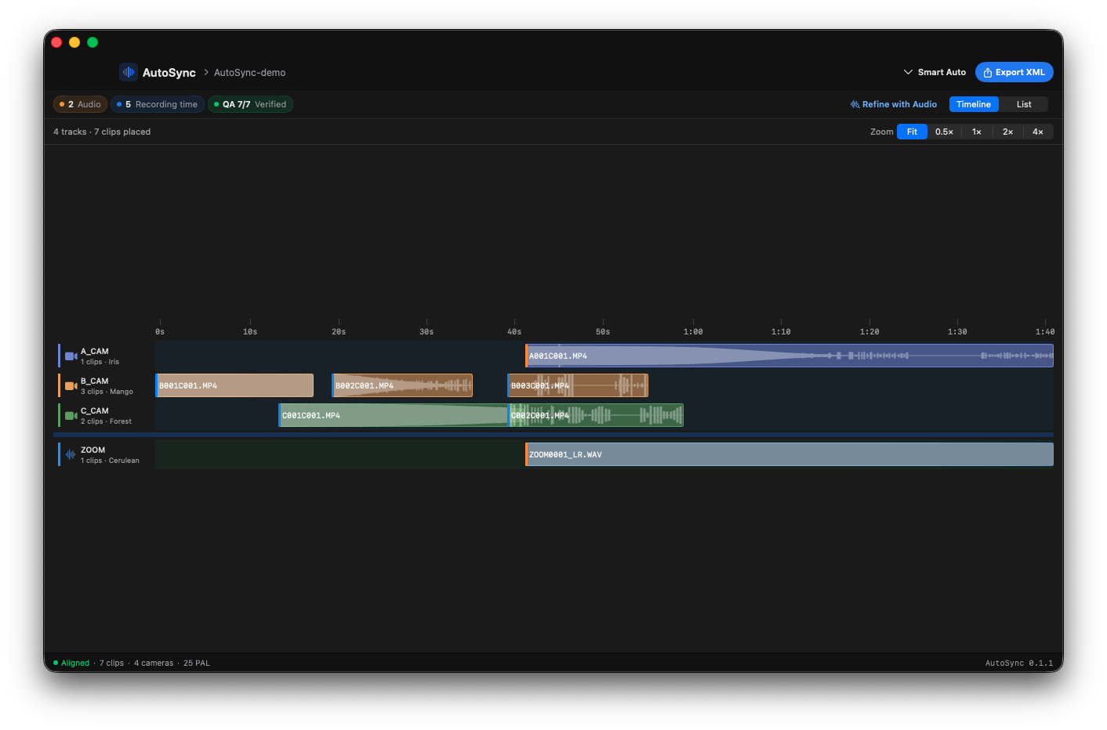1107x730 pixels.
Task: Set zoom to 1×
Action: (977, 132)
